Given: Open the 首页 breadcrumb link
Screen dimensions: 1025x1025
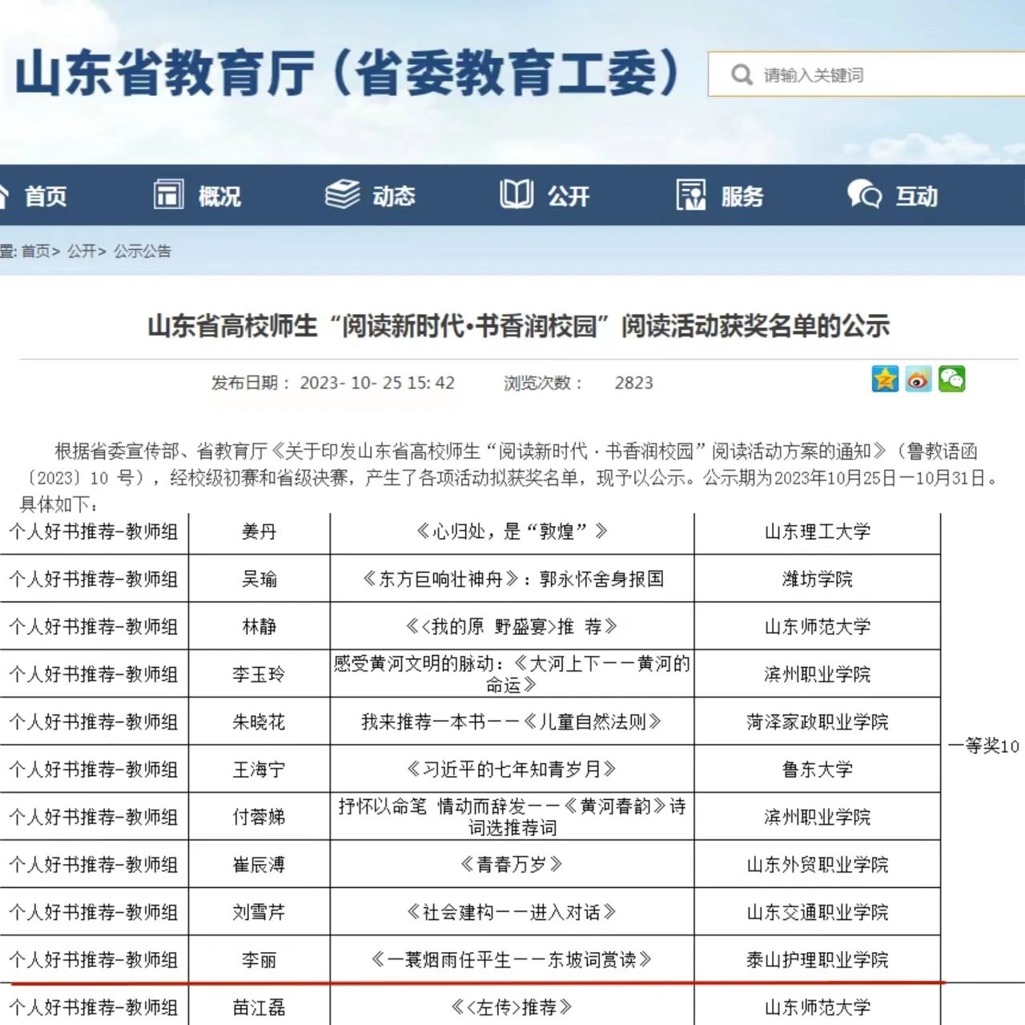Looking at the screenshot, I should tap(36, 251).
